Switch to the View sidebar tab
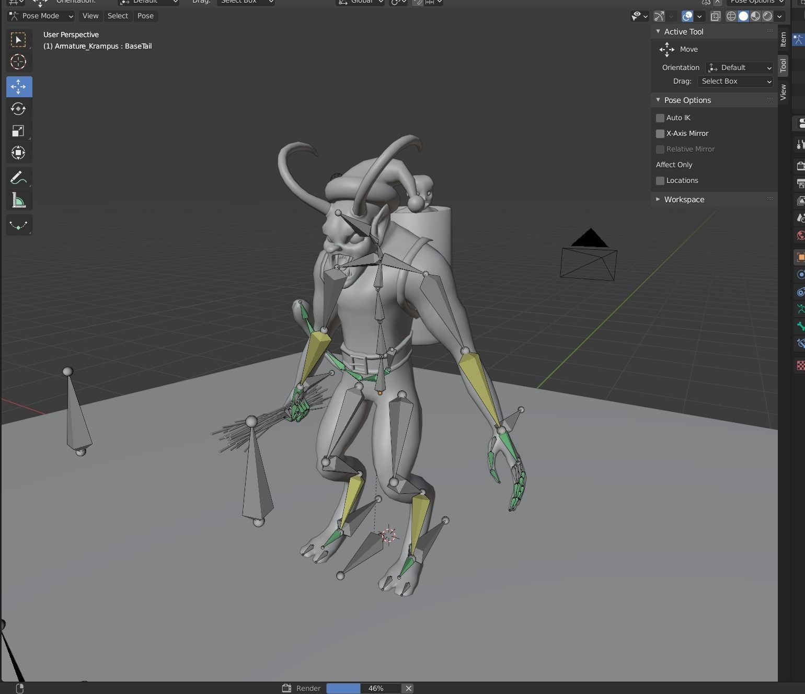This screenshot has width=805, height=694. [x=783, y=92]
